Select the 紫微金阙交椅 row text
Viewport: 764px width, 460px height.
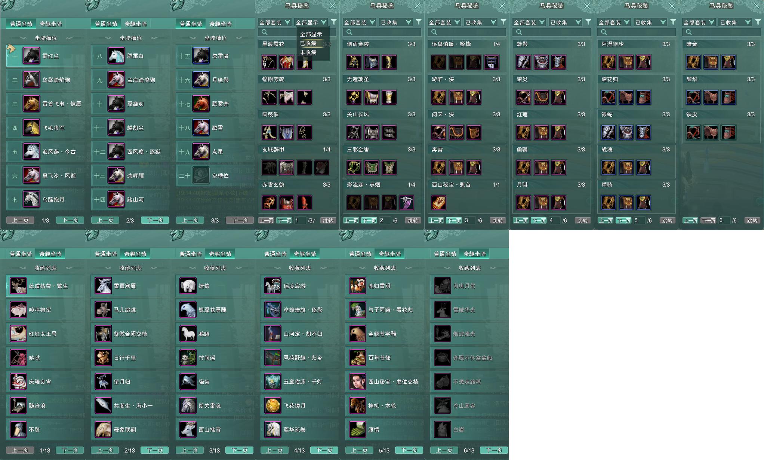130,334
